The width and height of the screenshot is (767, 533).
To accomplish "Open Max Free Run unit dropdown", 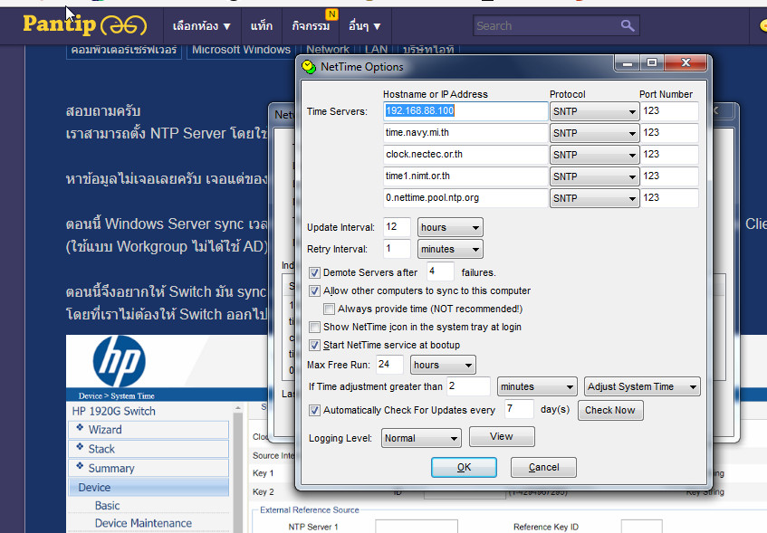I will [443, 366].
